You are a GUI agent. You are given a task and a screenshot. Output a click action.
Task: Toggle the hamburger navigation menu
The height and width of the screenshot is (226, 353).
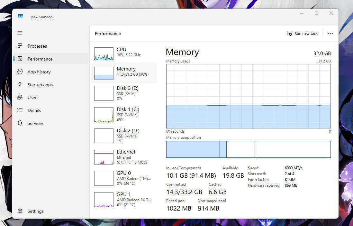(x=20, y=33)
